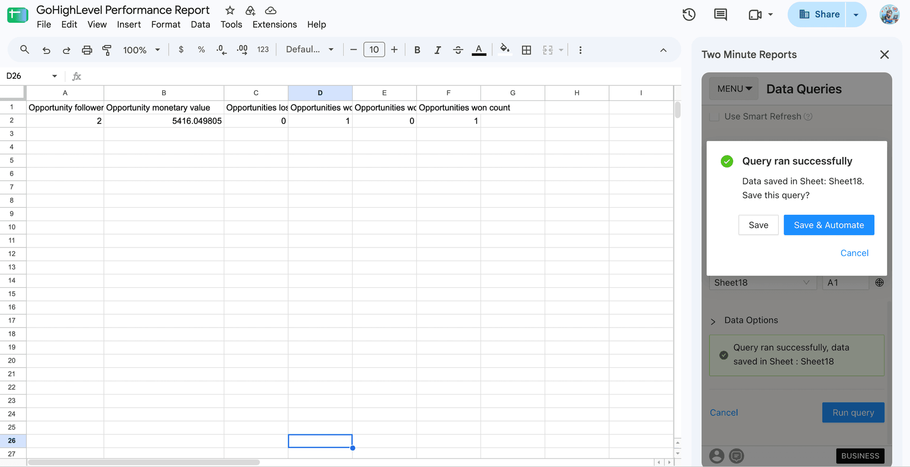Image resolution: width=910 pixels, height=467 pixels.
Task: Open the Insert menu
Action: point(129,25)
